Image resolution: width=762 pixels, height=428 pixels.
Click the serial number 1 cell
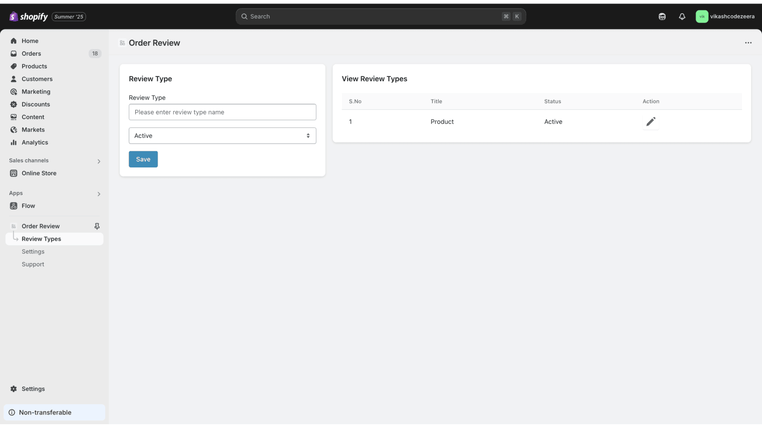tap(351, 122)
